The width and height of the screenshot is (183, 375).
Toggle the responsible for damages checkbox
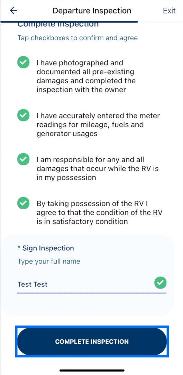pyautogui.click(x=24, y=159)
